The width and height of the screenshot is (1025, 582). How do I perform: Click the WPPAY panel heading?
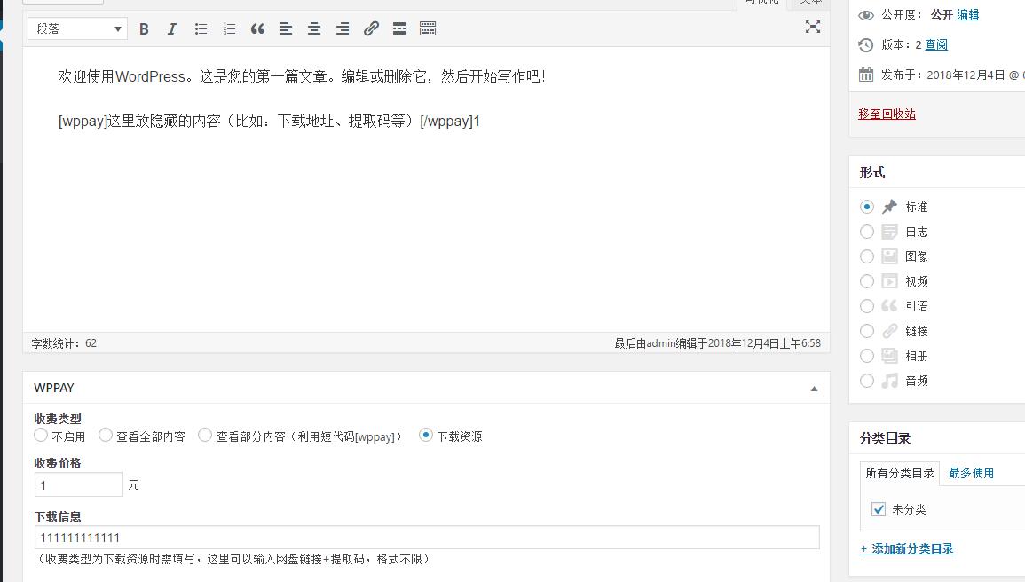click(x=53, y=388)
